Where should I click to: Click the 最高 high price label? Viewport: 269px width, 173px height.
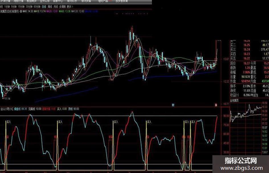(253, 68)
